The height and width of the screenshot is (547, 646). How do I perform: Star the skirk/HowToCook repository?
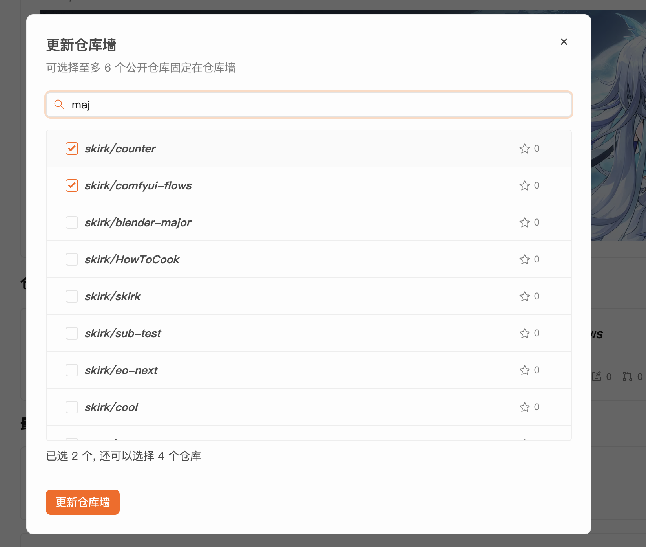pyautogui.click(x=524, y=259)
